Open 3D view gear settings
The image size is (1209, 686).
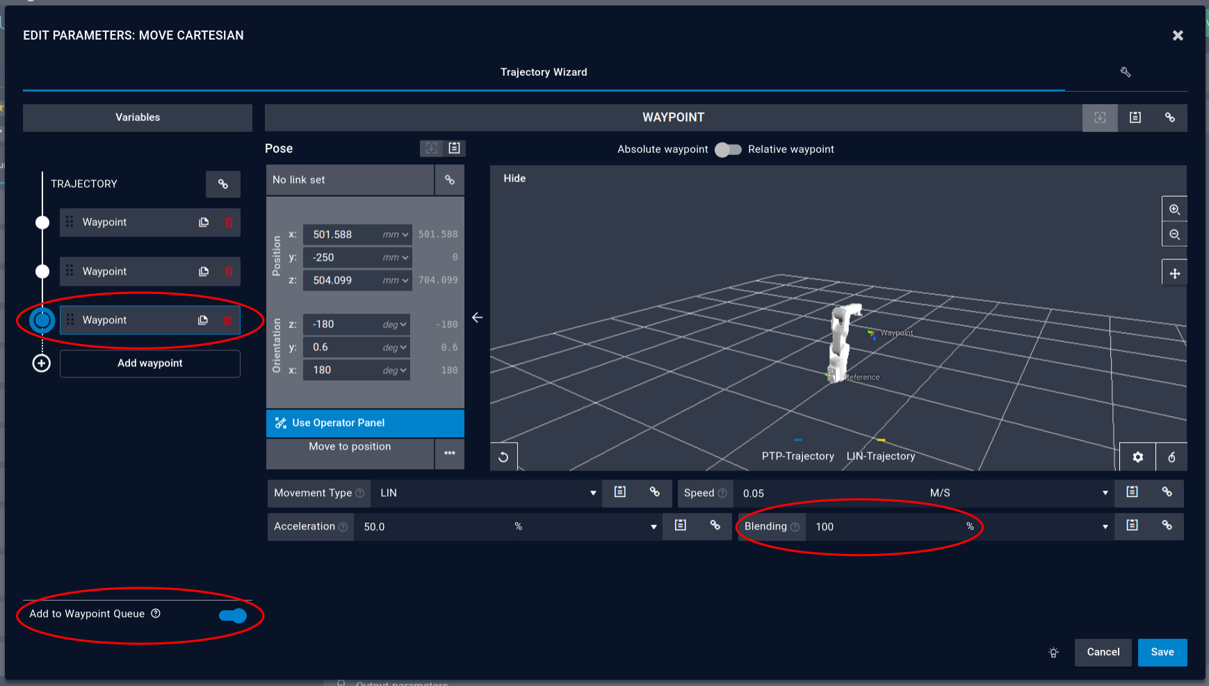point(1138,457)
